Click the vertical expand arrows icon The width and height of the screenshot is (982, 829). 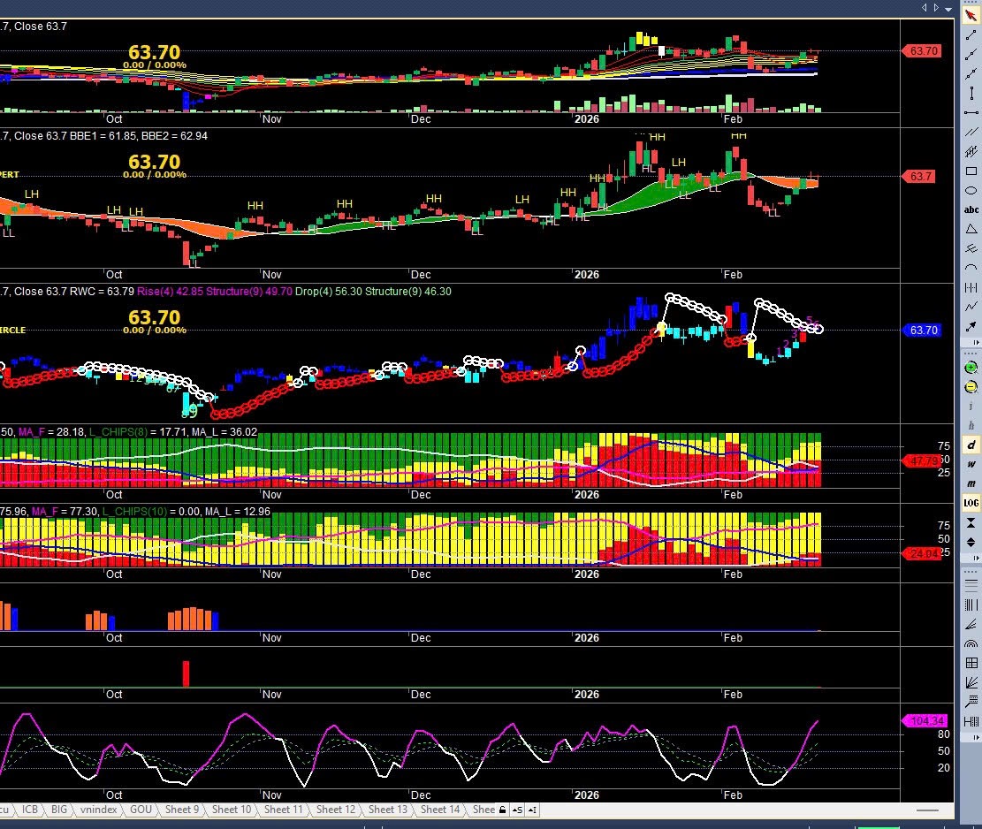point(971,542)
